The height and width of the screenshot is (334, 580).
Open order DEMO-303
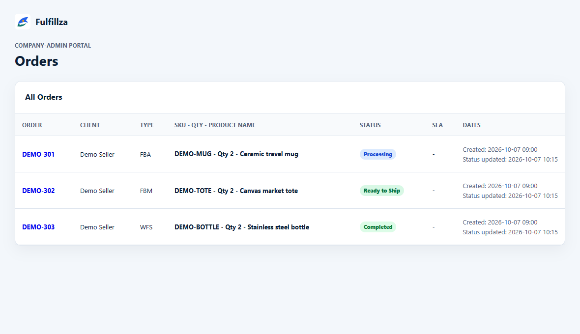[x=38, y=227]
